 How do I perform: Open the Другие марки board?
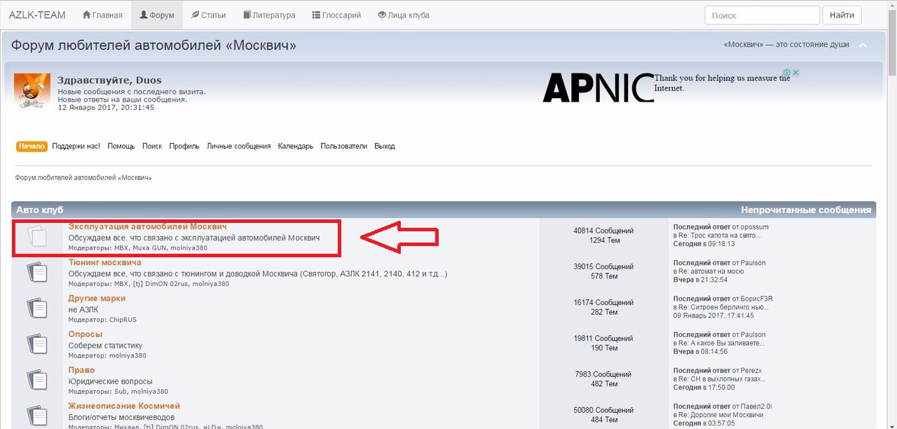(97, 299)
